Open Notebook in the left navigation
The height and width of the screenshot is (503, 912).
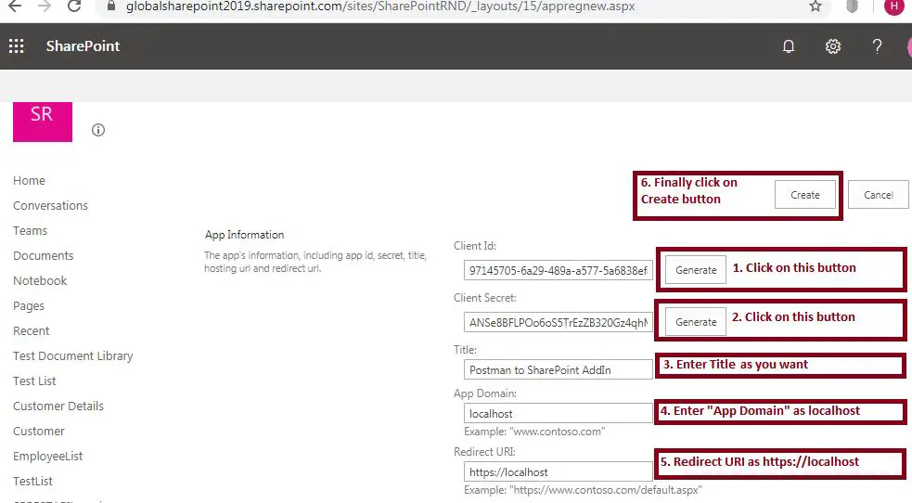click(x=40, y=280)
